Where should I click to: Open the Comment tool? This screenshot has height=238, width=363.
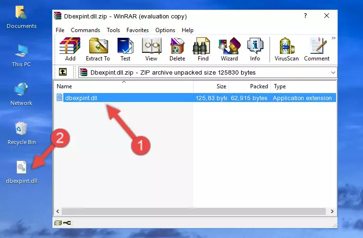pyautogui.click(x=317, y=49)
